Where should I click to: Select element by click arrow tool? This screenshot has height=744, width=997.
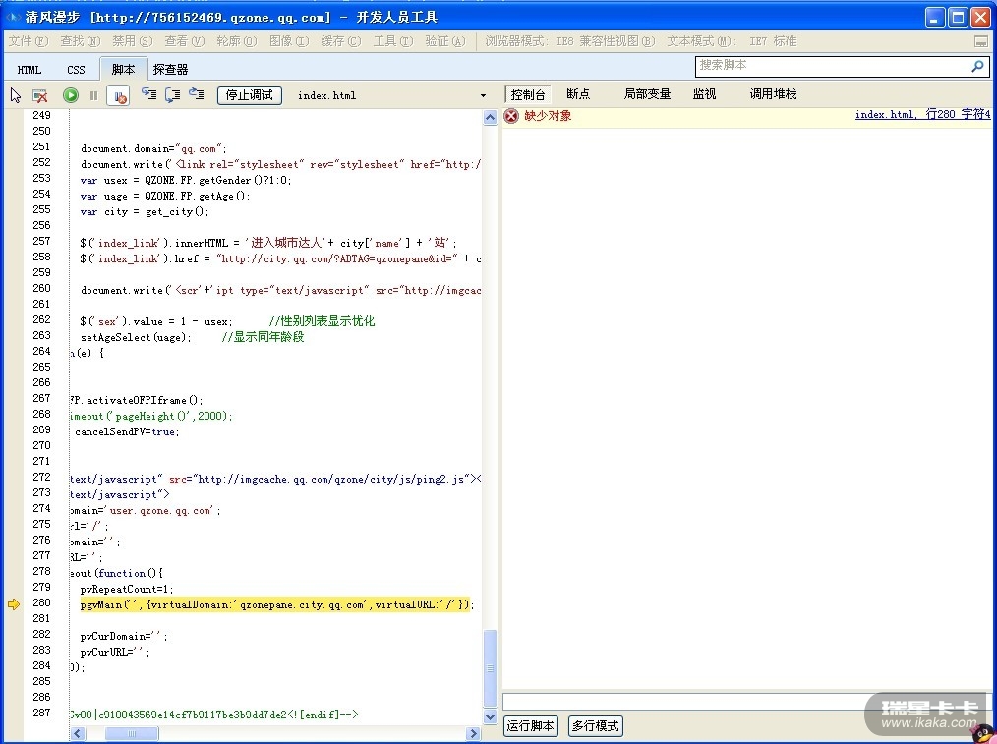[x=16, y=95]
